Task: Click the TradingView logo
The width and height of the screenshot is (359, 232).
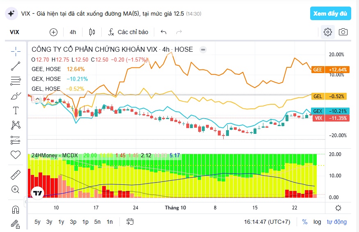Action: point(38,193)
